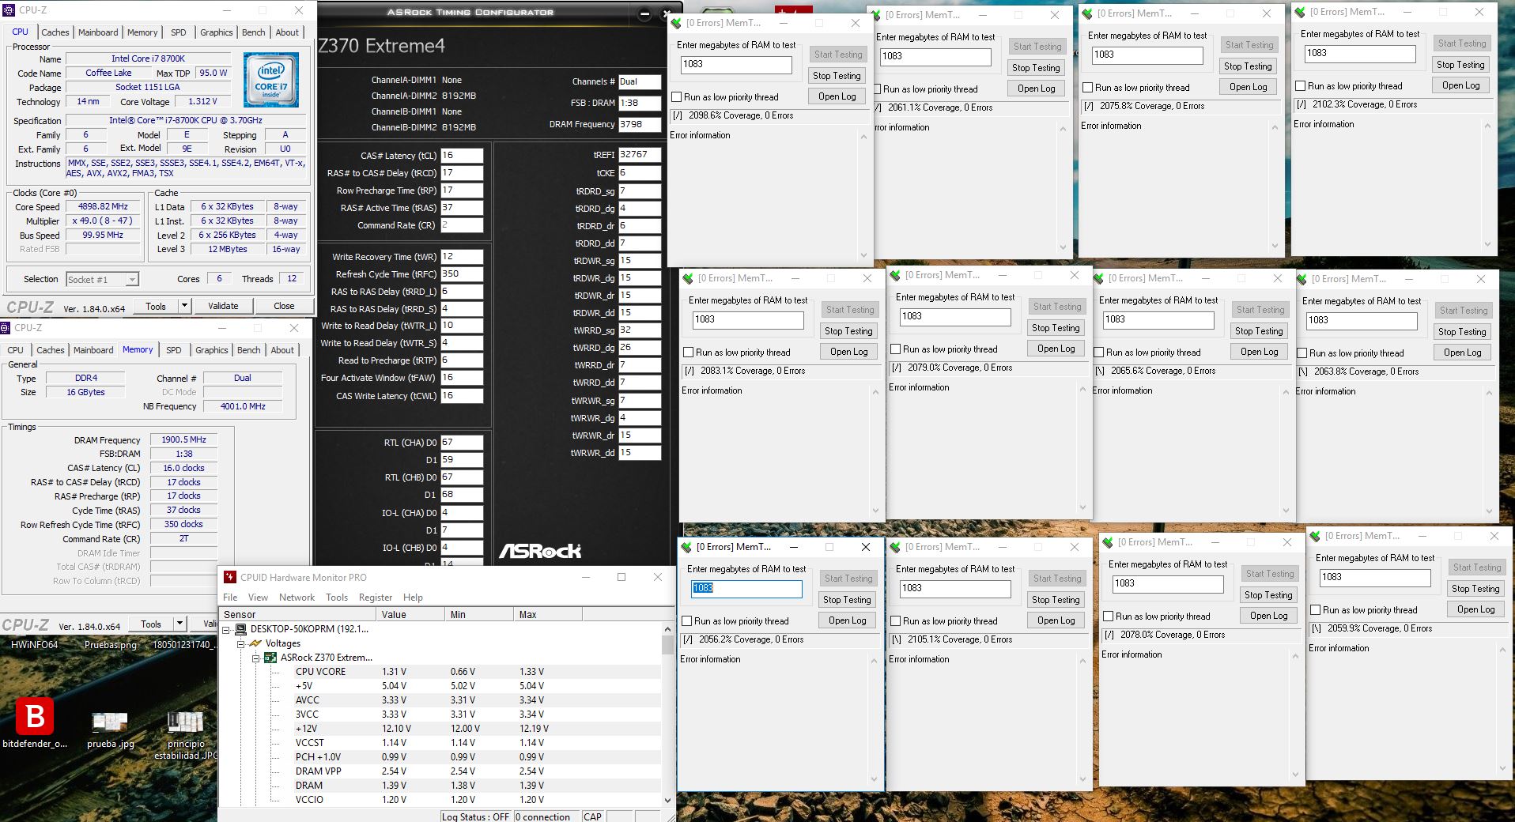The image size is (1515, 822).
Task: Click the MemTest icon in the 2098.6% coverage window
Action: point(677,23)
